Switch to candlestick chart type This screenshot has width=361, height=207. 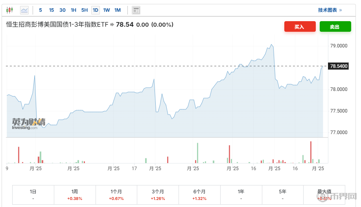[x=9, y=10]
